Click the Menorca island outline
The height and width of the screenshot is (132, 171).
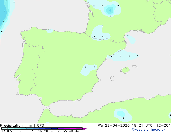pyautogui.click(x=135, y=67)
